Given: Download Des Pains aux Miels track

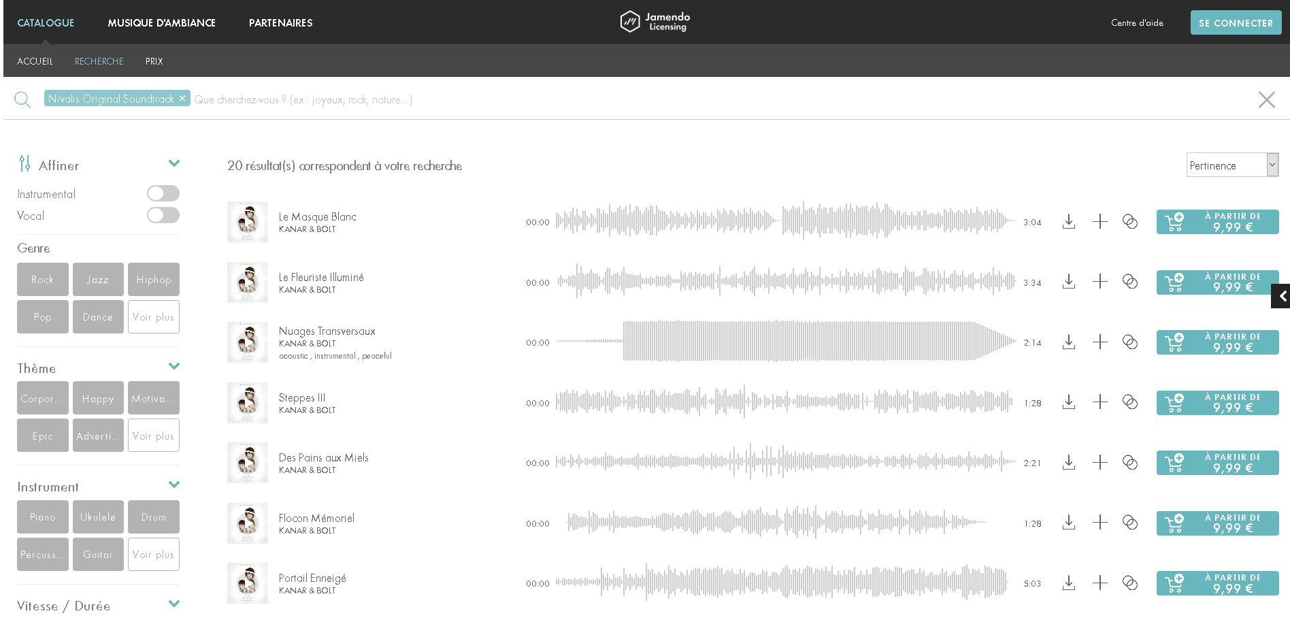Looking at the screenshot, I should (x=1069, y=463).
